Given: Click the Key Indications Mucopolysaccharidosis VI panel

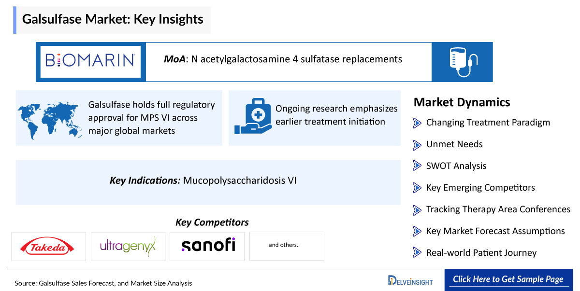Looking at the screenshot, I should click(208, 182).
